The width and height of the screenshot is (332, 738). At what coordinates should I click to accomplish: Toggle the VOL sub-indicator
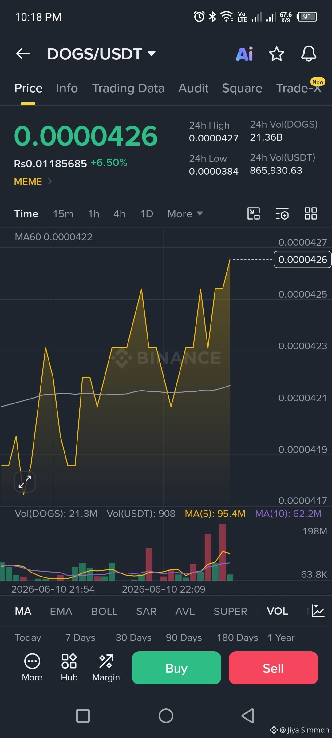tap(277, 611)
